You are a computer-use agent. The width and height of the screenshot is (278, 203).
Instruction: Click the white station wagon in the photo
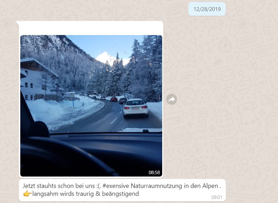pos(136,108)
